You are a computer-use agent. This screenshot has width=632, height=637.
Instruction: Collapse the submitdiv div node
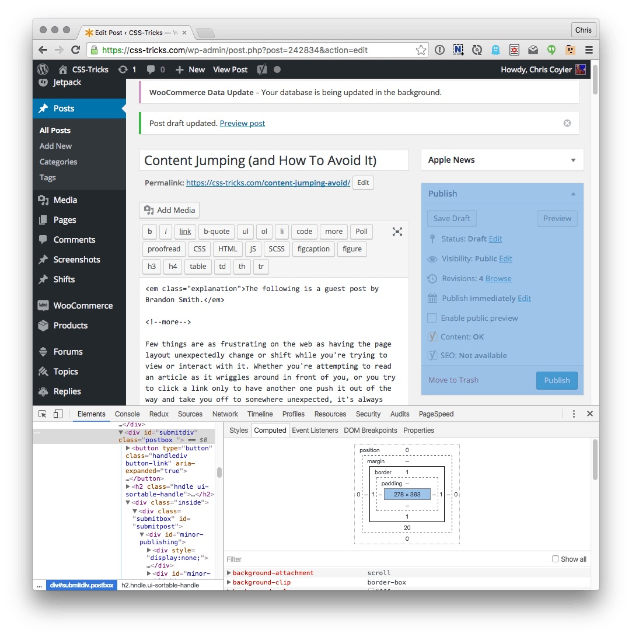[x=121, y=432]
